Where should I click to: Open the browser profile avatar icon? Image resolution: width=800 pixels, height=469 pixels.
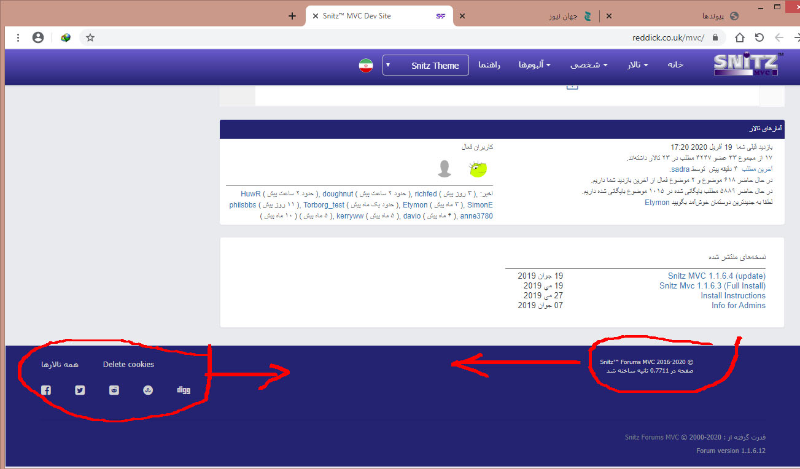point(38,37)
